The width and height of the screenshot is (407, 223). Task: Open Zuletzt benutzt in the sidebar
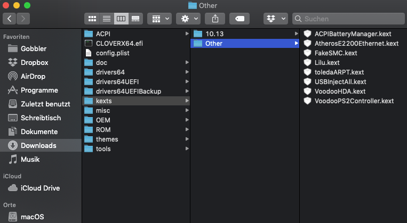click(x=41, y=104)
